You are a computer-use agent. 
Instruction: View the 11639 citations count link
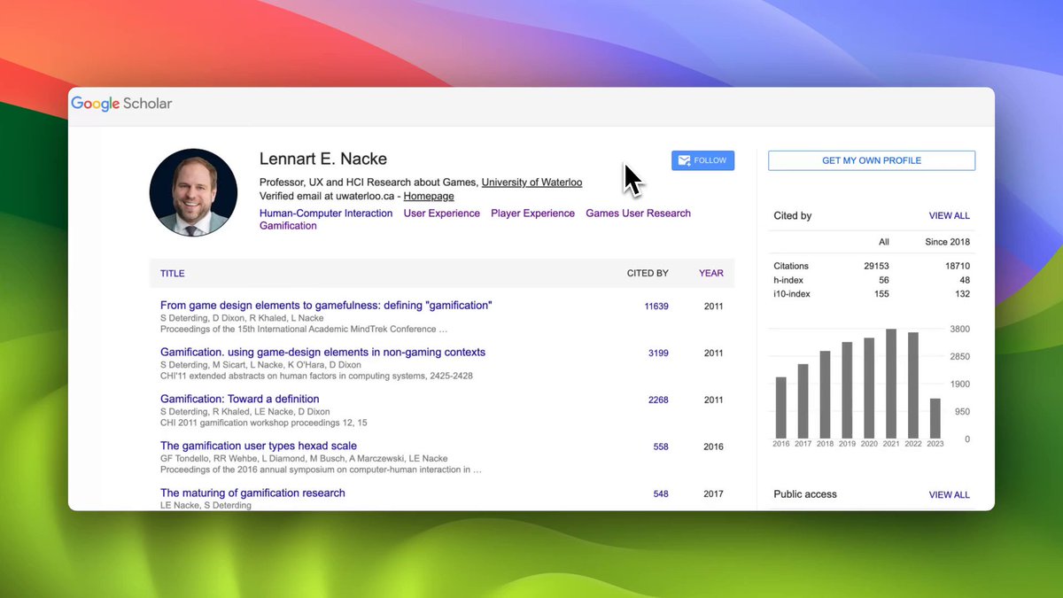coord(656,307)
